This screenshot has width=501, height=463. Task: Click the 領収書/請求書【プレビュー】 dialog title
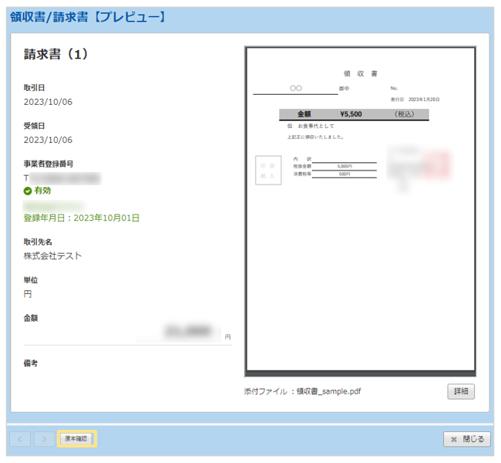(89, 16)
